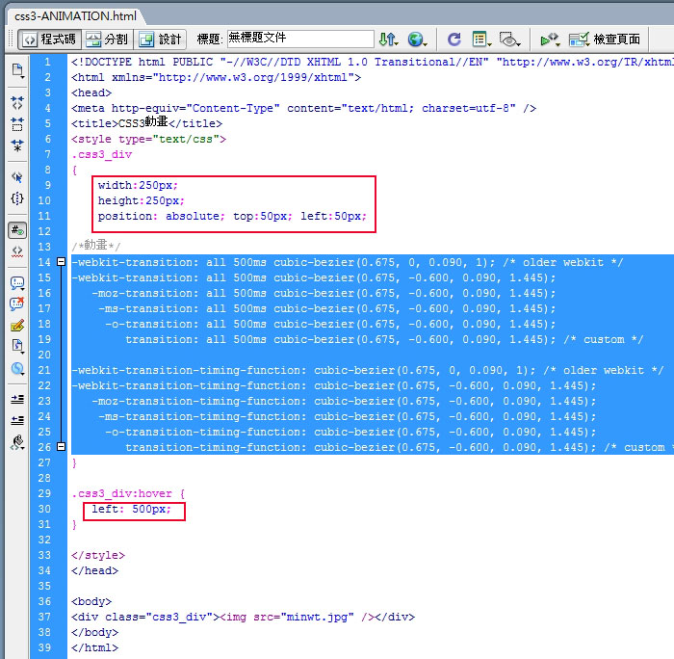674x659 pixels.
Task: Switch to the css3-ANIMATION.html document tab
Action: pyautogui.click(x=75, y=16)
